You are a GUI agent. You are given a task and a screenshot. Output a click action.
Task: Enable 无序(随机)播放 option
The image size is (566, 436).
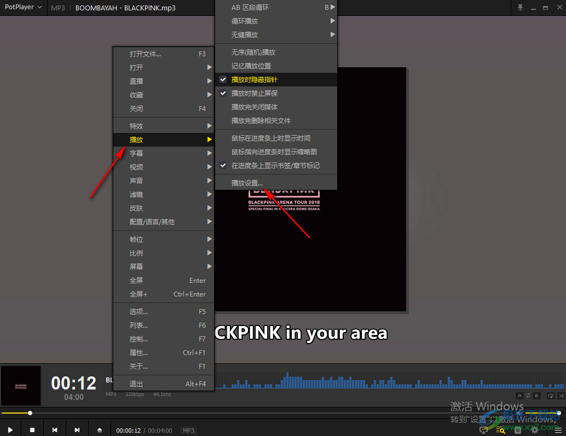(276, 53)
